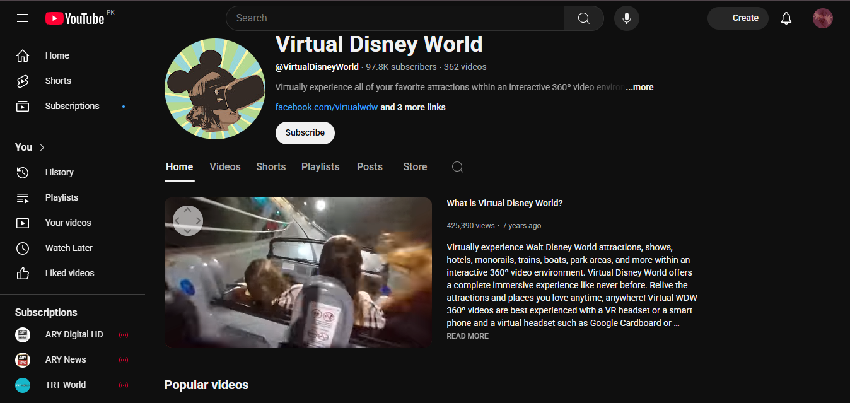This screenshot has width=850, height=403.
Task: Open Watch Later from the sidebar
Action: [x=69, y=248]
